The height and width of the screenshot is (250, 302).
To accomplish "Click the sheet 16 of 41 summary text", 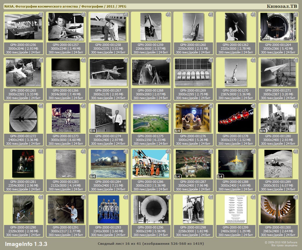I will (151, 243).
